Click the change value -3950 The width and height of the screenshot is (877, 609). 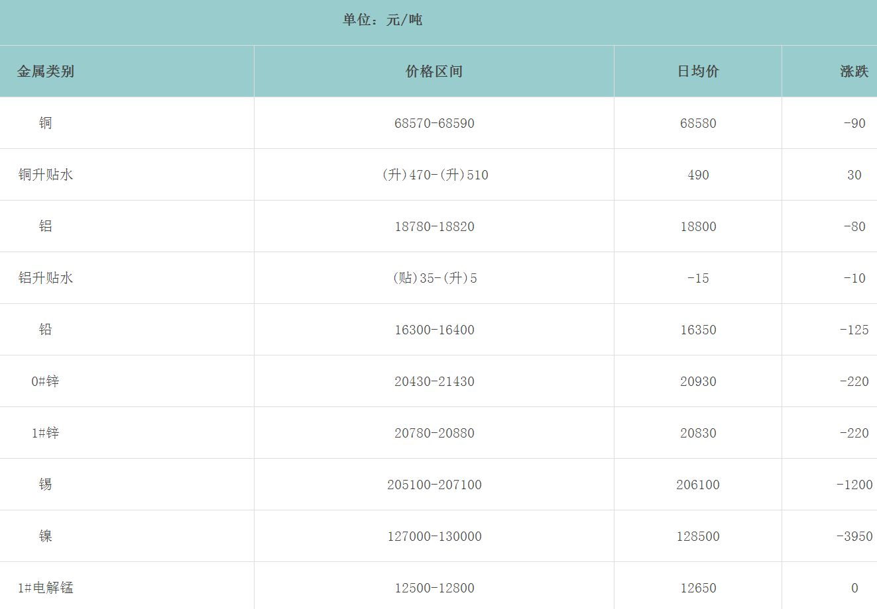(x=854, y=536)
